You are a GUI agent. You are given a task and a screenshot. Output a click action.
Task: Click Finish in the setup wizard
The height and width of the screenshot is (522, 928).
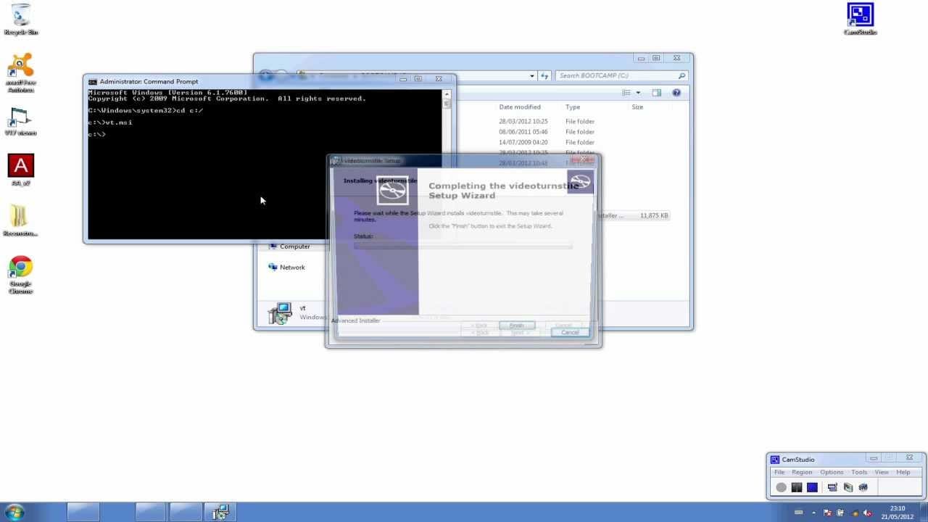coord(516,326)
